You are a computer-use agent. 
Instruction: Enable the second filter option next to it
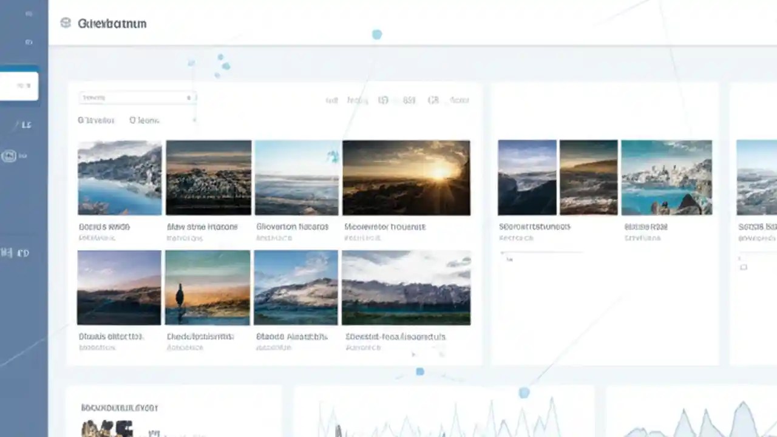[143, 120]
